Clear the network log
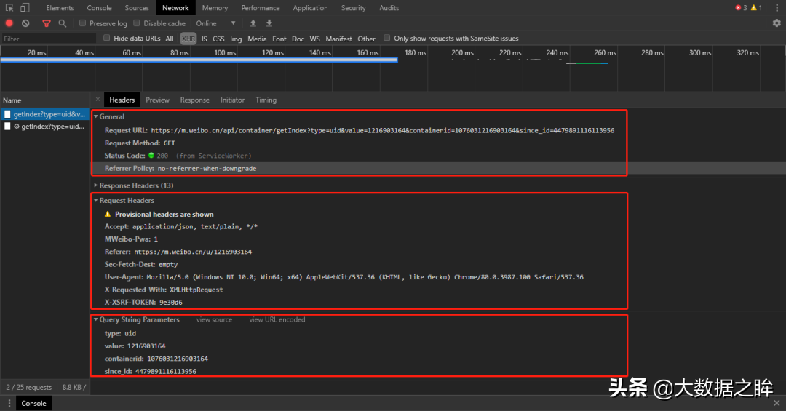The image size is (786, 411). point(25,23)
